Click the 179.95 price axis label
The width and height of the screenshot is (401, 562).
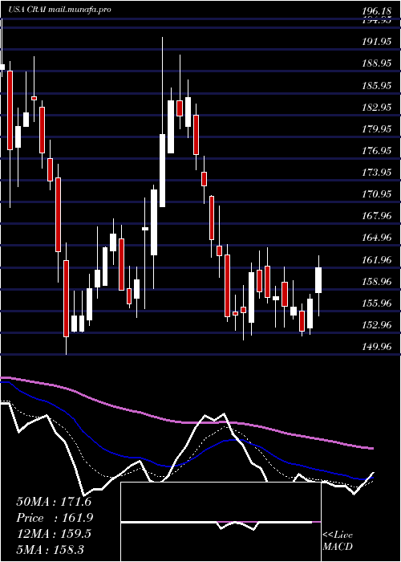[376, 129]
